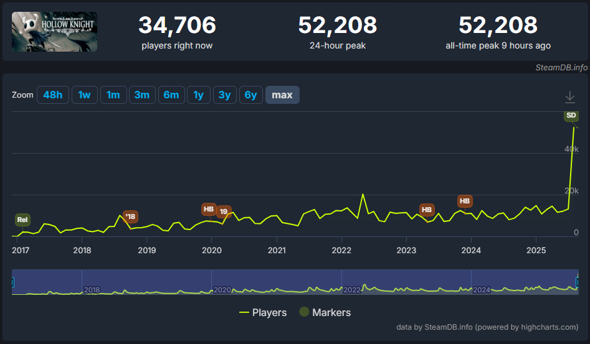Hide the Markers series via legend
This screenshot has height=344, width=590.
click(x=325, y=312)
